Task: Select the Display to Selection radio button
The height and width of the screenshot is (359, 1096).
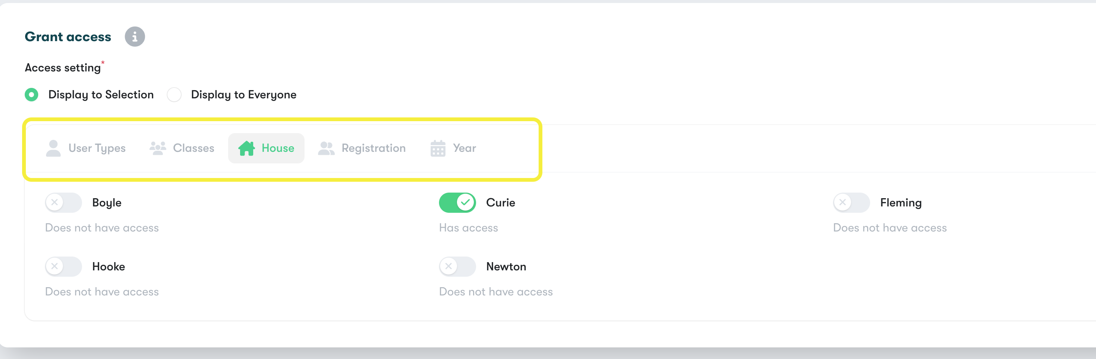Action: point(31,95)
